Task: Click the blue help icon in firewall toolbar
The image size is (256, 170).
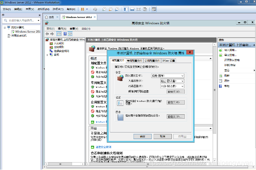Action: pos(65,34)
